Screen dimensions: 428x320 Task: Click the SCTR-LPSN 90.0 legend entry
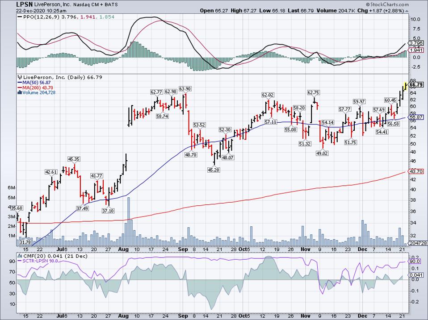tap(40, 261)
